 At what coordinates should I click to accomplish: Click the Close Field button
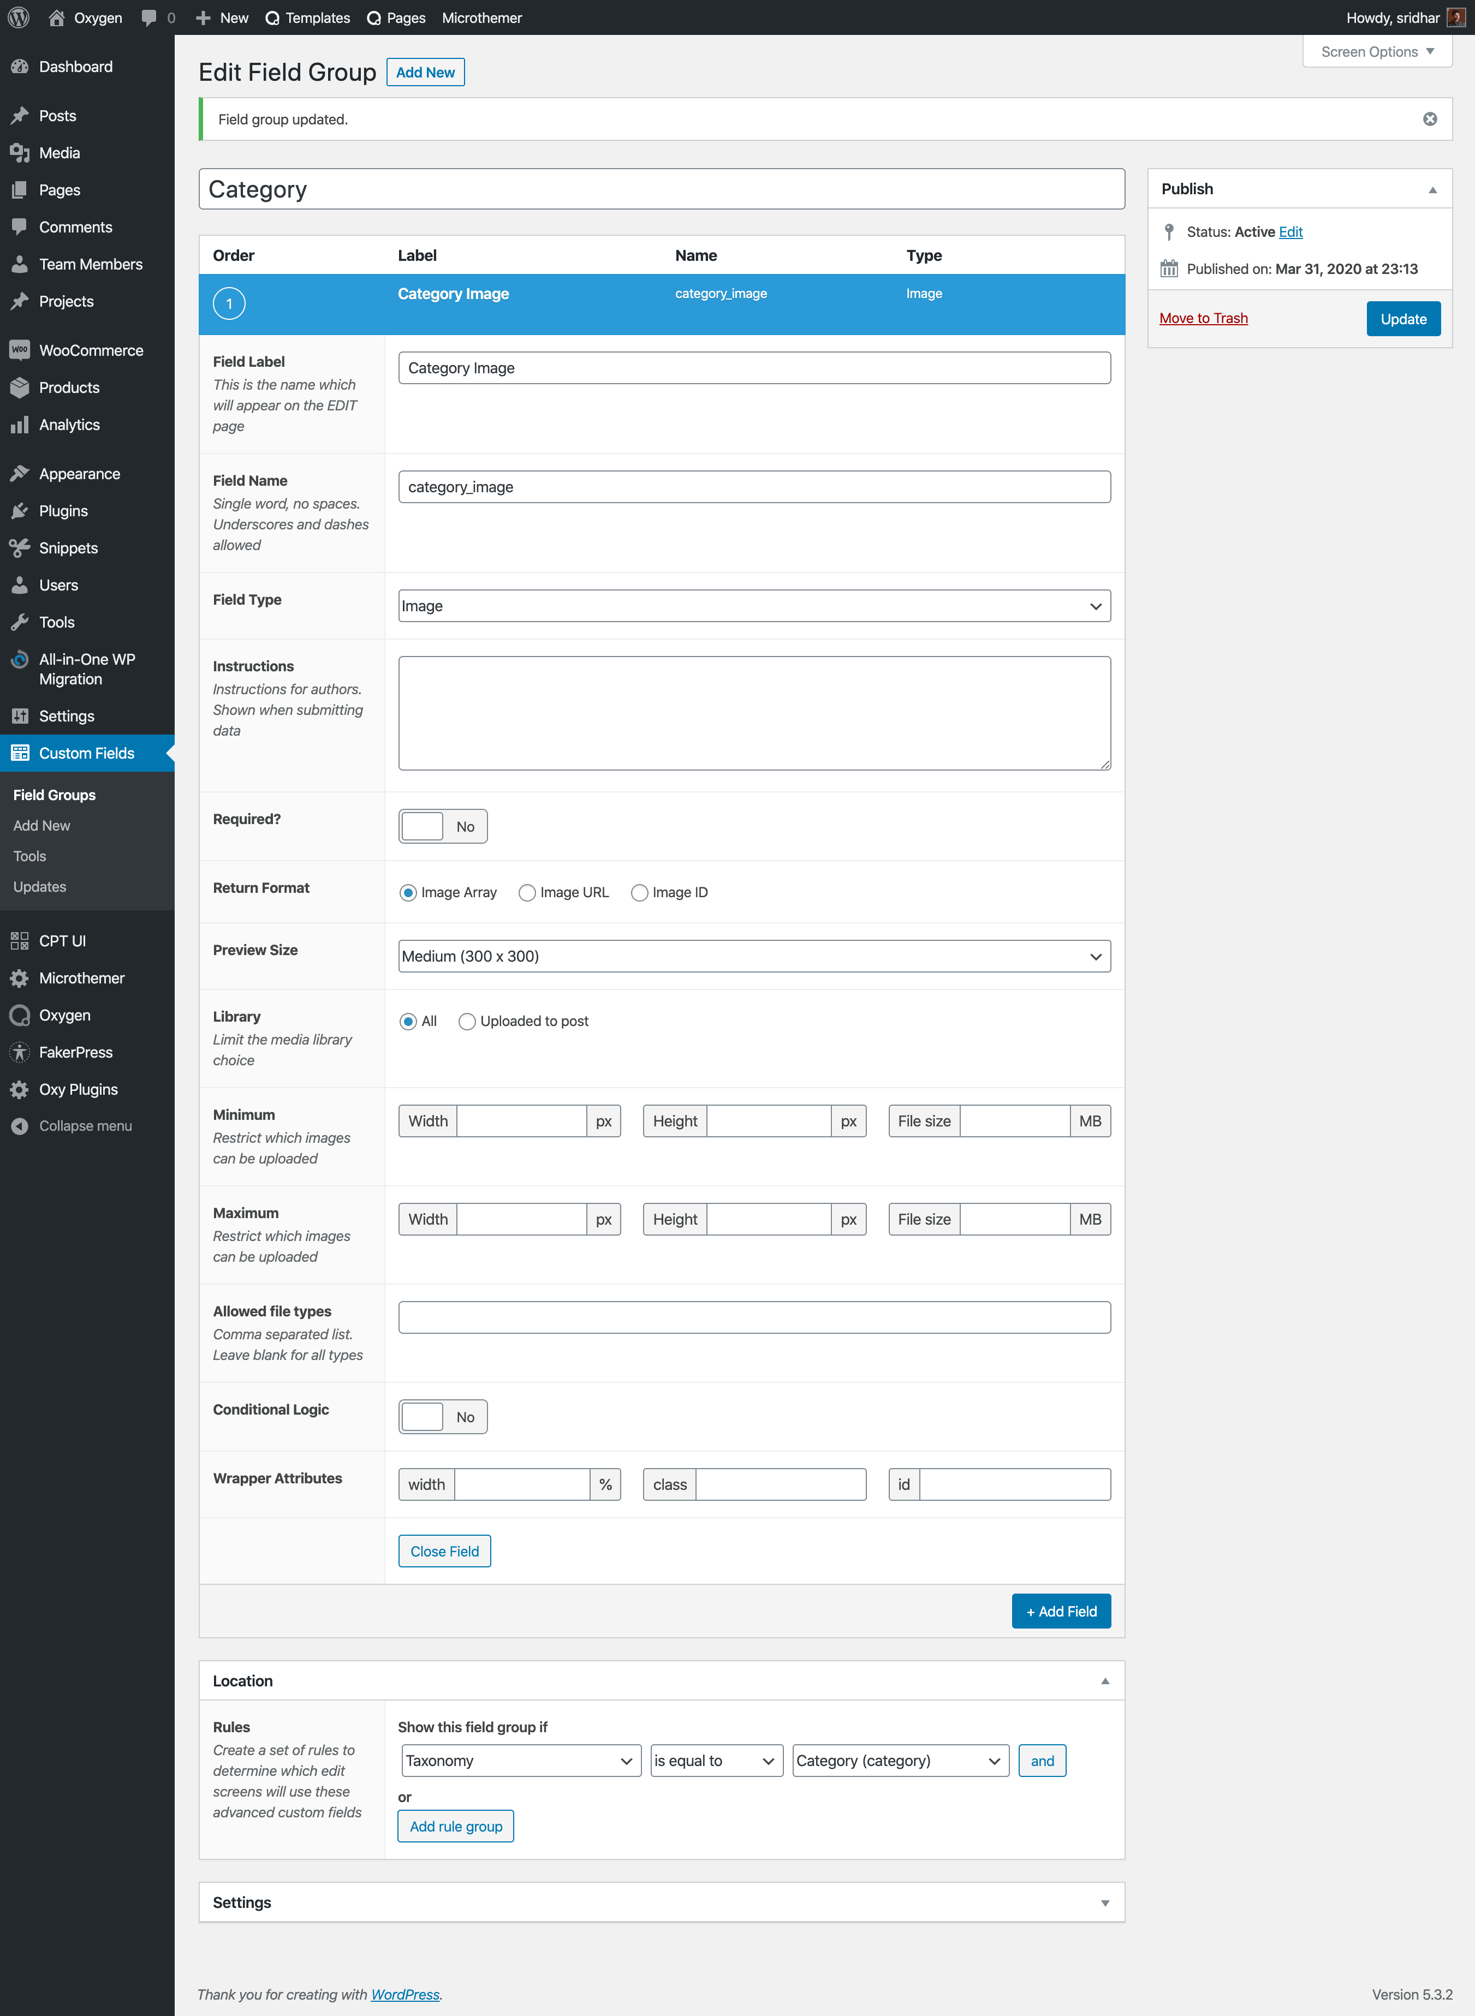[x=444, y=1552]
